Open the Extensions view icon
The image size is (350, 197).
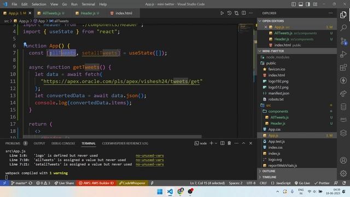[343, 67]
